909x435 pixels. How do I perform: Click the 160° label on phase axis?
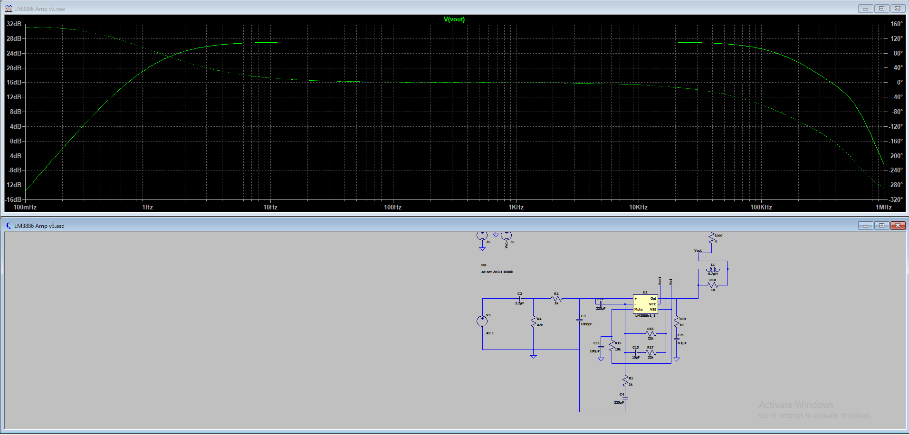tap(896, 24)
